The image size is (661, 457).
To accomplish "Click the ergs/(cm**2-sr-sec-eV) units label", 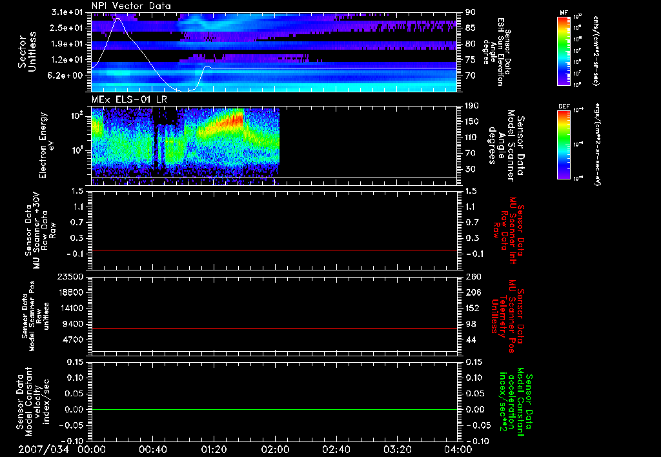I will click(598, 145).
